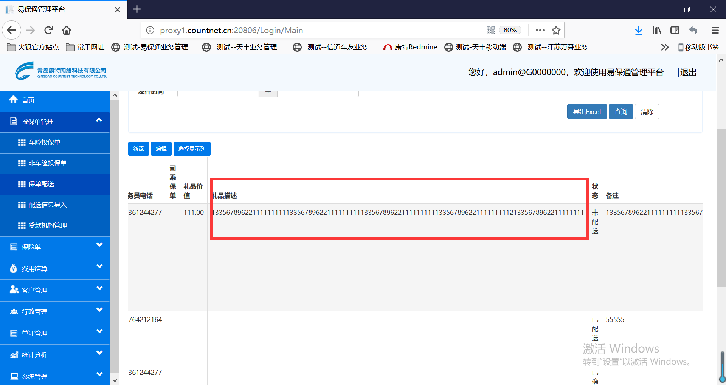Click the undo-style back arrow toolbar icon

point(693,30)
